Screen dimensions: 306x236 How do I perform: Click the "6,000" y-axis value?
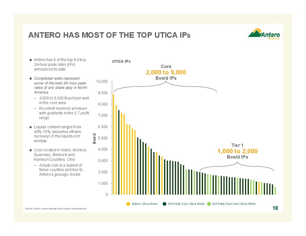click(x=103, y=127)
